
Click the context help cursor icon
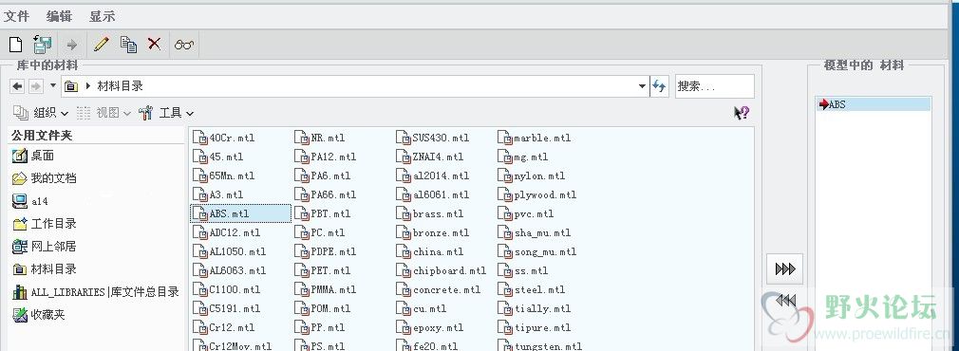[742, 113]
